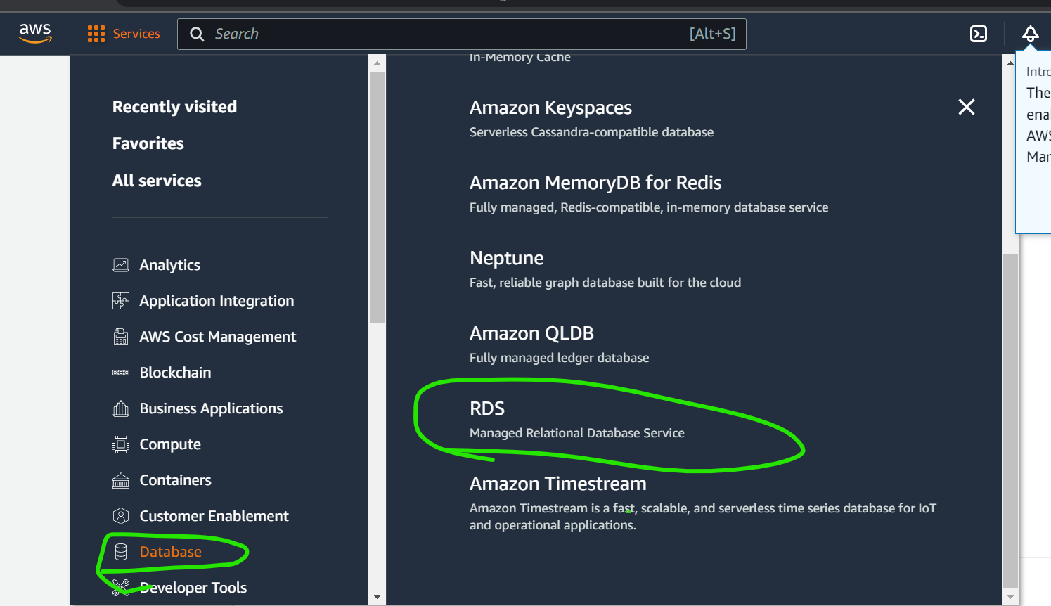The height and width of the screenshot is (606, 1051).
Task: Select the Analytics category icon
Action: 121,264
